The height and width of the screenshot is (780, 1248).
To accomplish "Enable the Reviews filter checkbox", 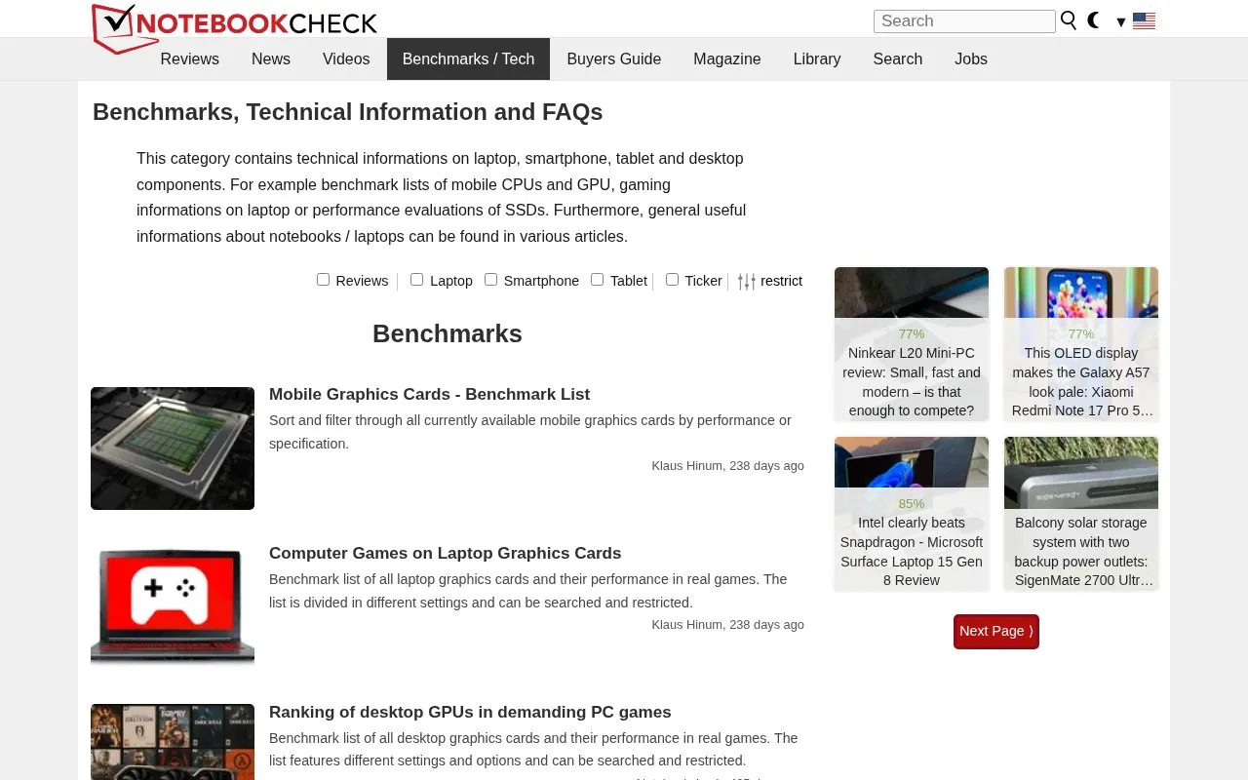I will 323,280.
